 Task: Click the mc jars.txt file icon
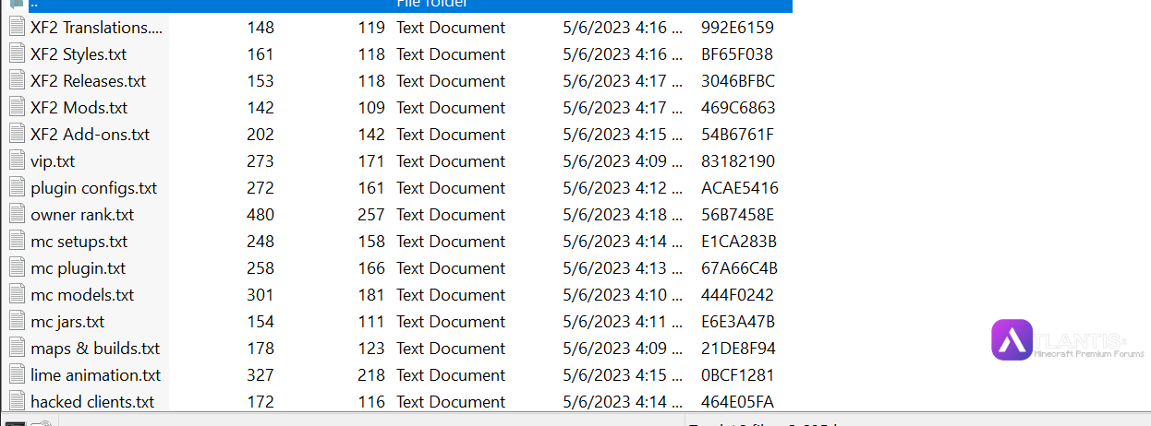pyautogui.click(x=17, y=321)
